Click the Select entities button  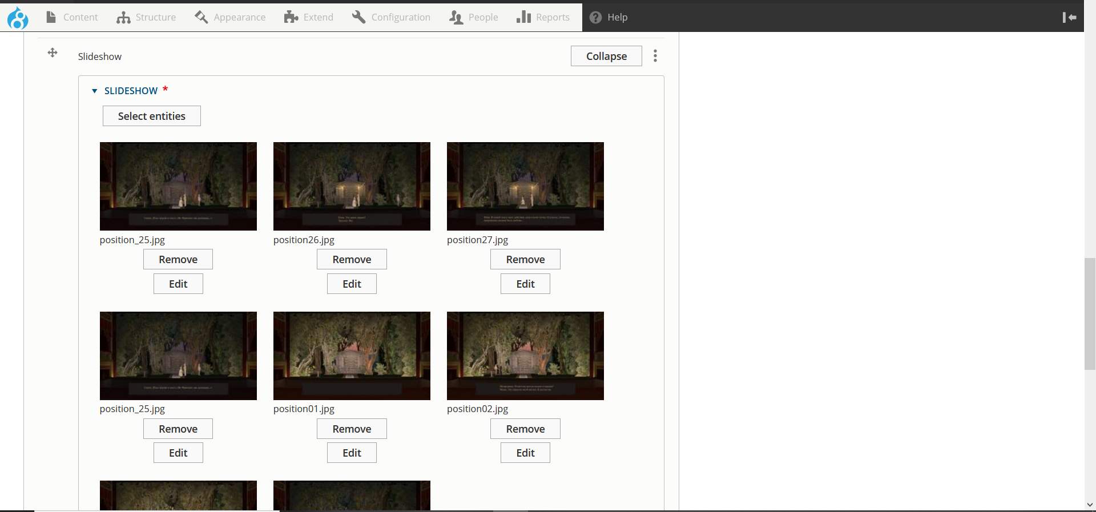151,116
